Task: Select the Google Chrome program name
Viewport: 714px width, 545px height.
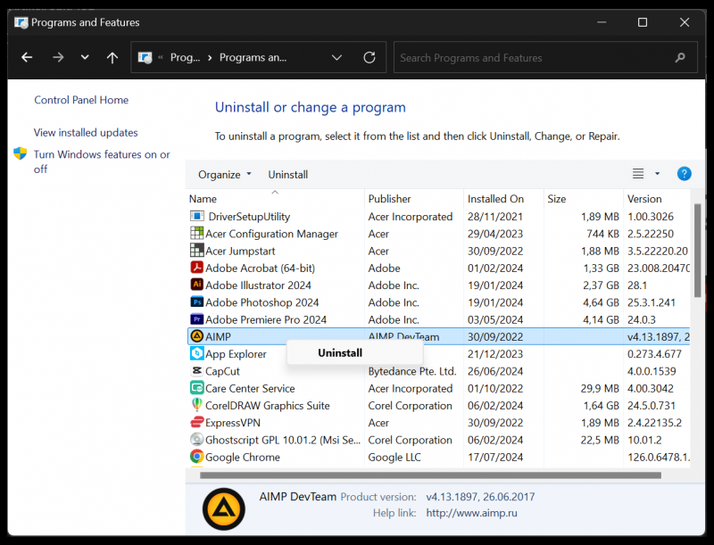Action: pos(243,458)
